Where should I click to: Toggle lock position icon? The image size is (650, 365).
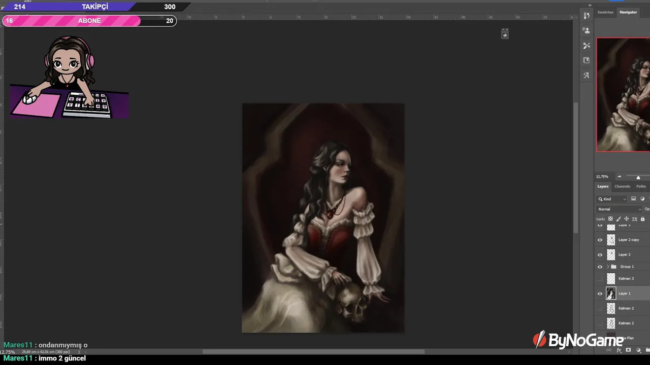[x=626, y=219]
